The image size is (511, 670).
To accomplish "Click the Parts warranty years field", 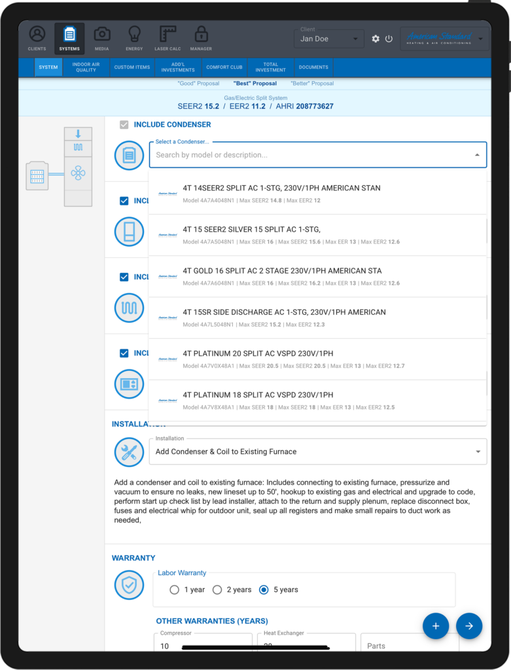I will pyautogui.click(x=410, y=643).
